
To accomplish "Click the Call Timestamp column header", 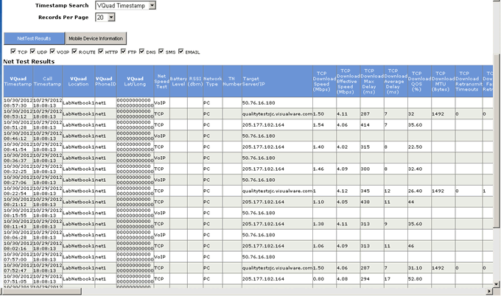I will [x=46, y=81].
